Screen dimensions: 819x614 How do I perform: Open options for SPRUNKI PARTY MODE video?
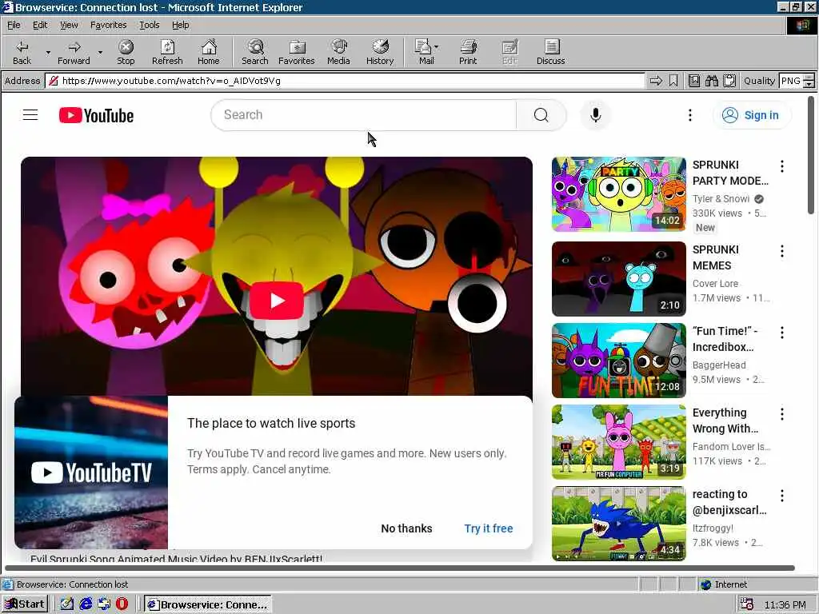(x=782, y=166)
